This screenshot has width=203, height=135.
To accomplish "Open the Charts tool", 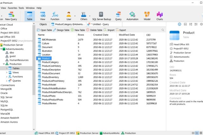I will click(x=160, y=16).
